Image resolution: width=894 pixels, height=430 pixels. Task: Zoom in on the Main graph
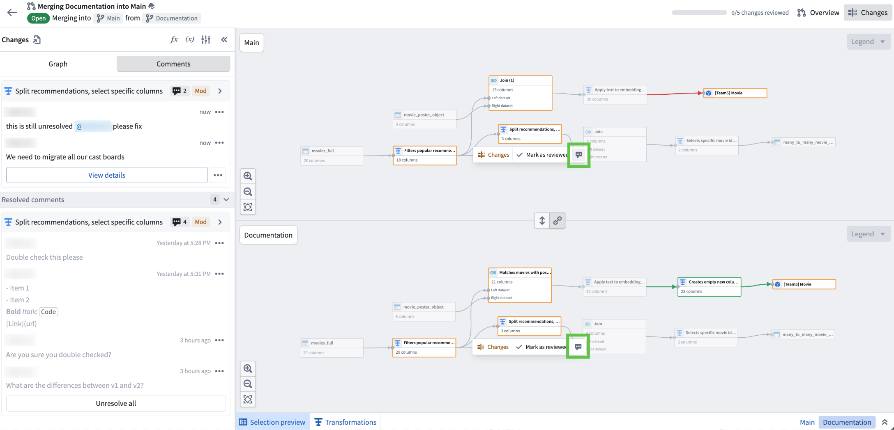pos(248,176)
